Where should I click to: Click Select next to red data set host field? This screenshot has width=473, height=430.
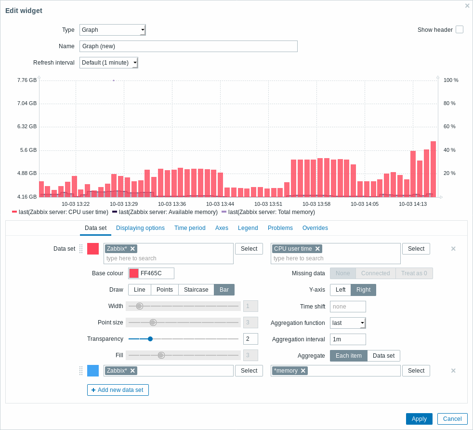pos(249,249)
